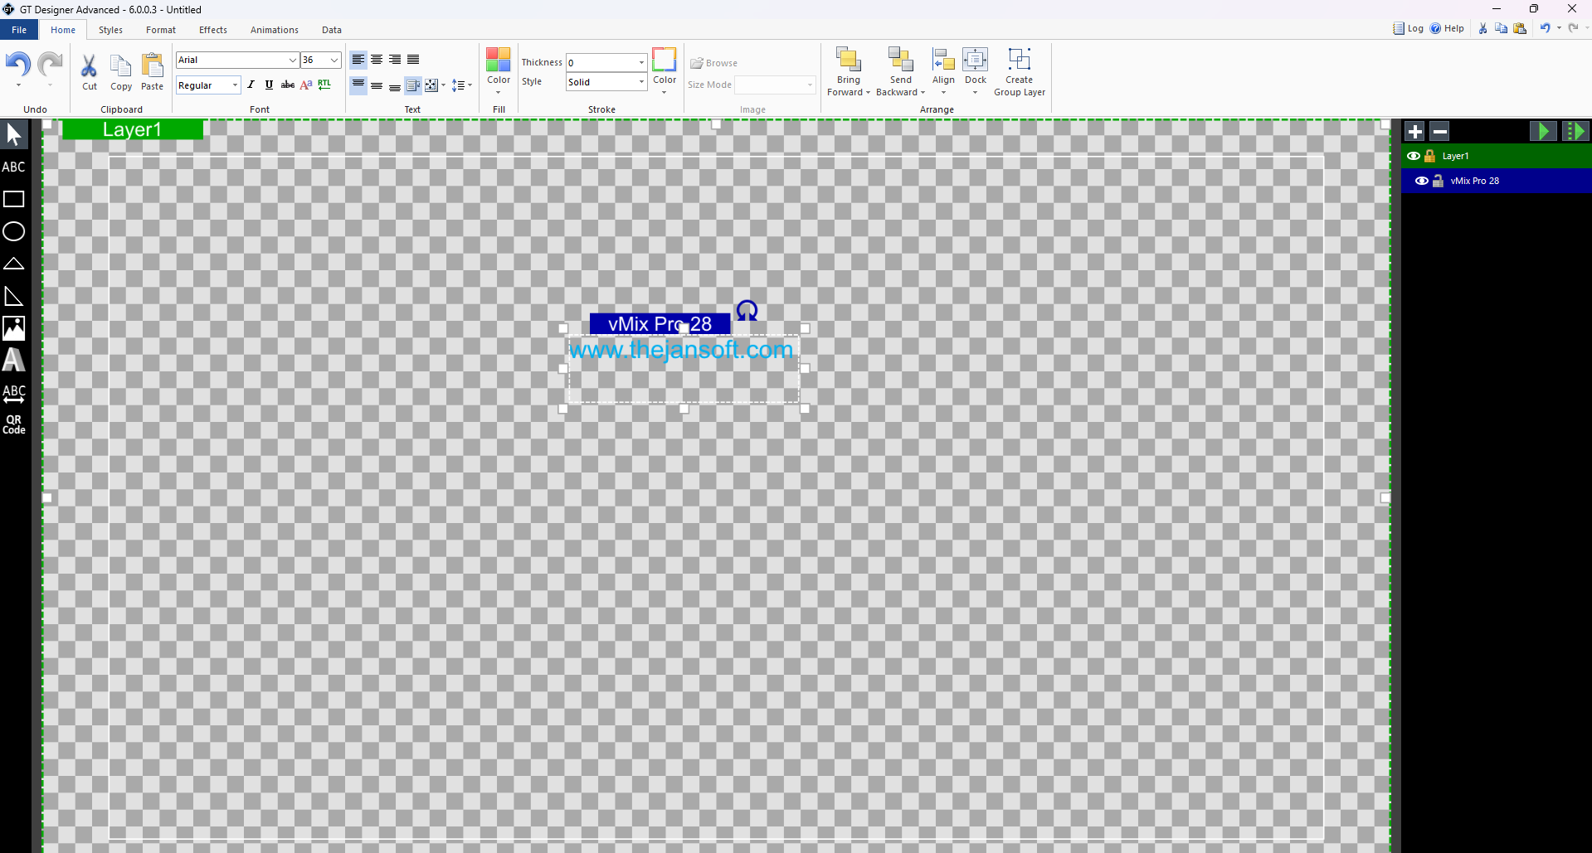Open the Regular font style dropdown
Viewport: 1592px width, 853px height.
(x=235, y=85)
